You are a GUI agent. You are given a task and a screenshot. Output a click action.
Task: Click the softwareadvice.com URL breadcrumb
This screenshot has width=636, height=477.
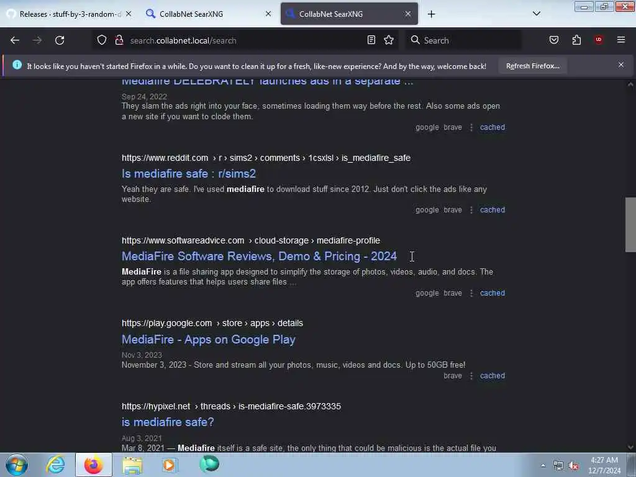point(251,240)
